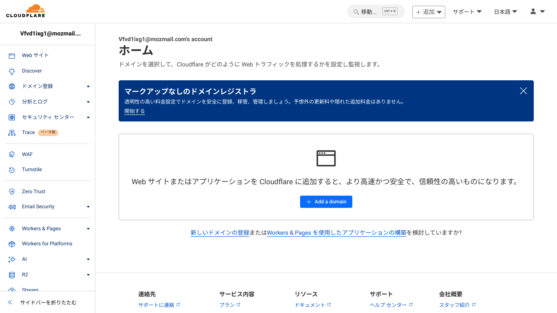Expand the ドメイン登録 submenu arrow

click(x=88, y=86)
